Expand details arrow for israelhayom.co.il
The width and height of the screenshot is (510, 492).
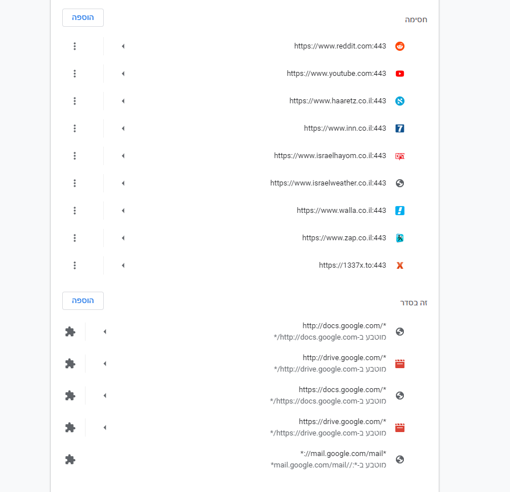[x=123, y=156]
